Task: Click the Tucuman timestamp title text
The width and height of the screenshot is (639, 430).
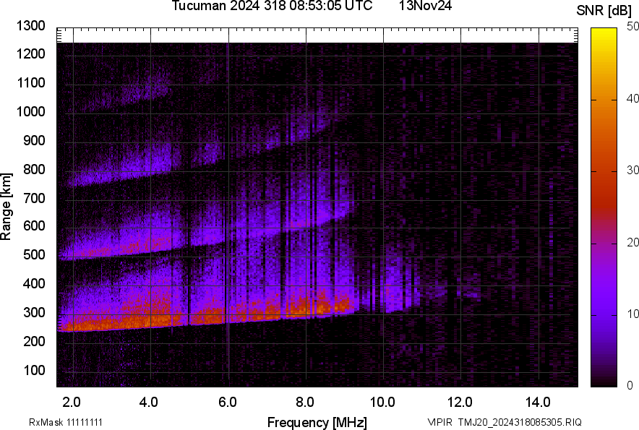Action: (x=272, y=7)
